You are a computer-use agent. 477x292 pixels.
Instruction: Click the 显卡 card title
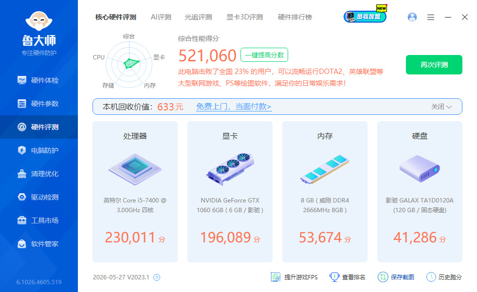click(x=230, y=136)
